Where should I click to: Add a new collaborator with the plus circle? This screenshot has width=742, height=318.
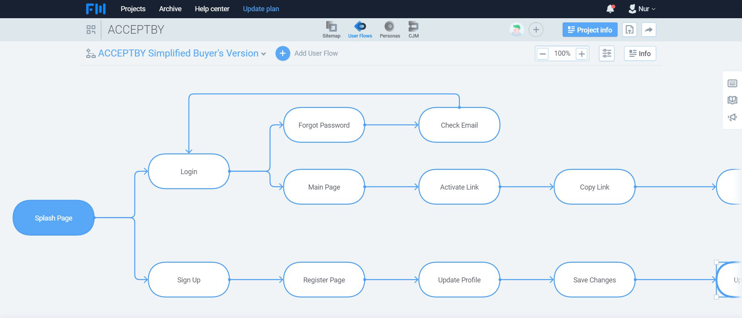click(536, 30)
